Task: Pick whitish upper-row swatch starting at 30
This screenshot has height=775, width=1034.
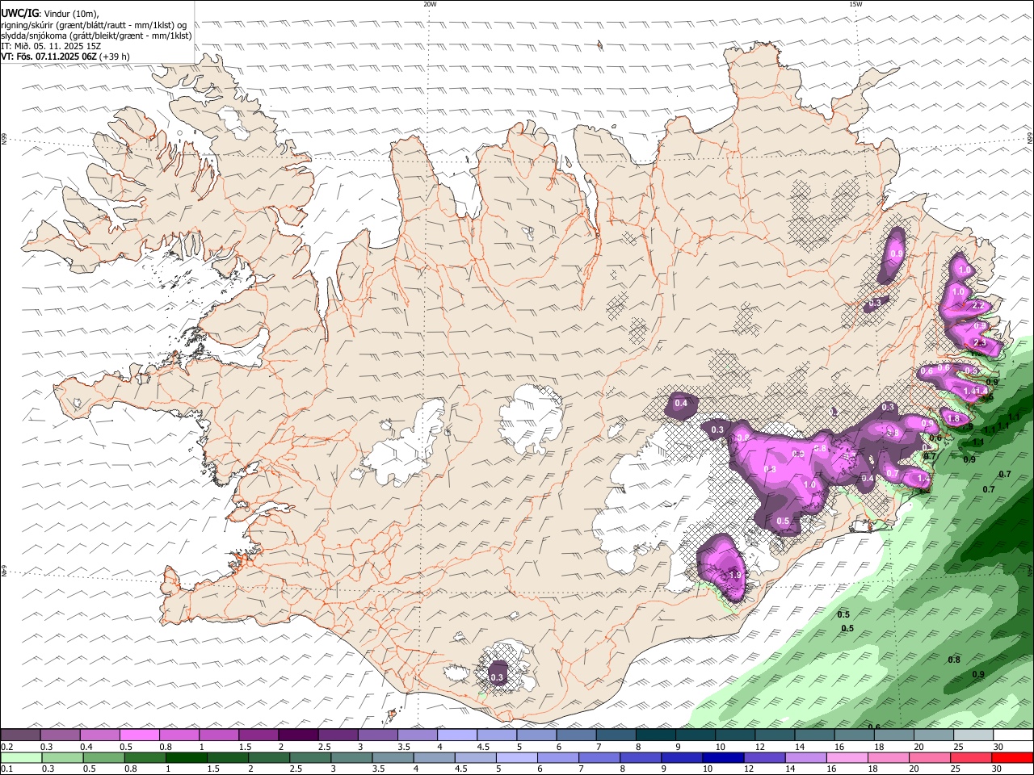Action: click(x=1013, y=735)
